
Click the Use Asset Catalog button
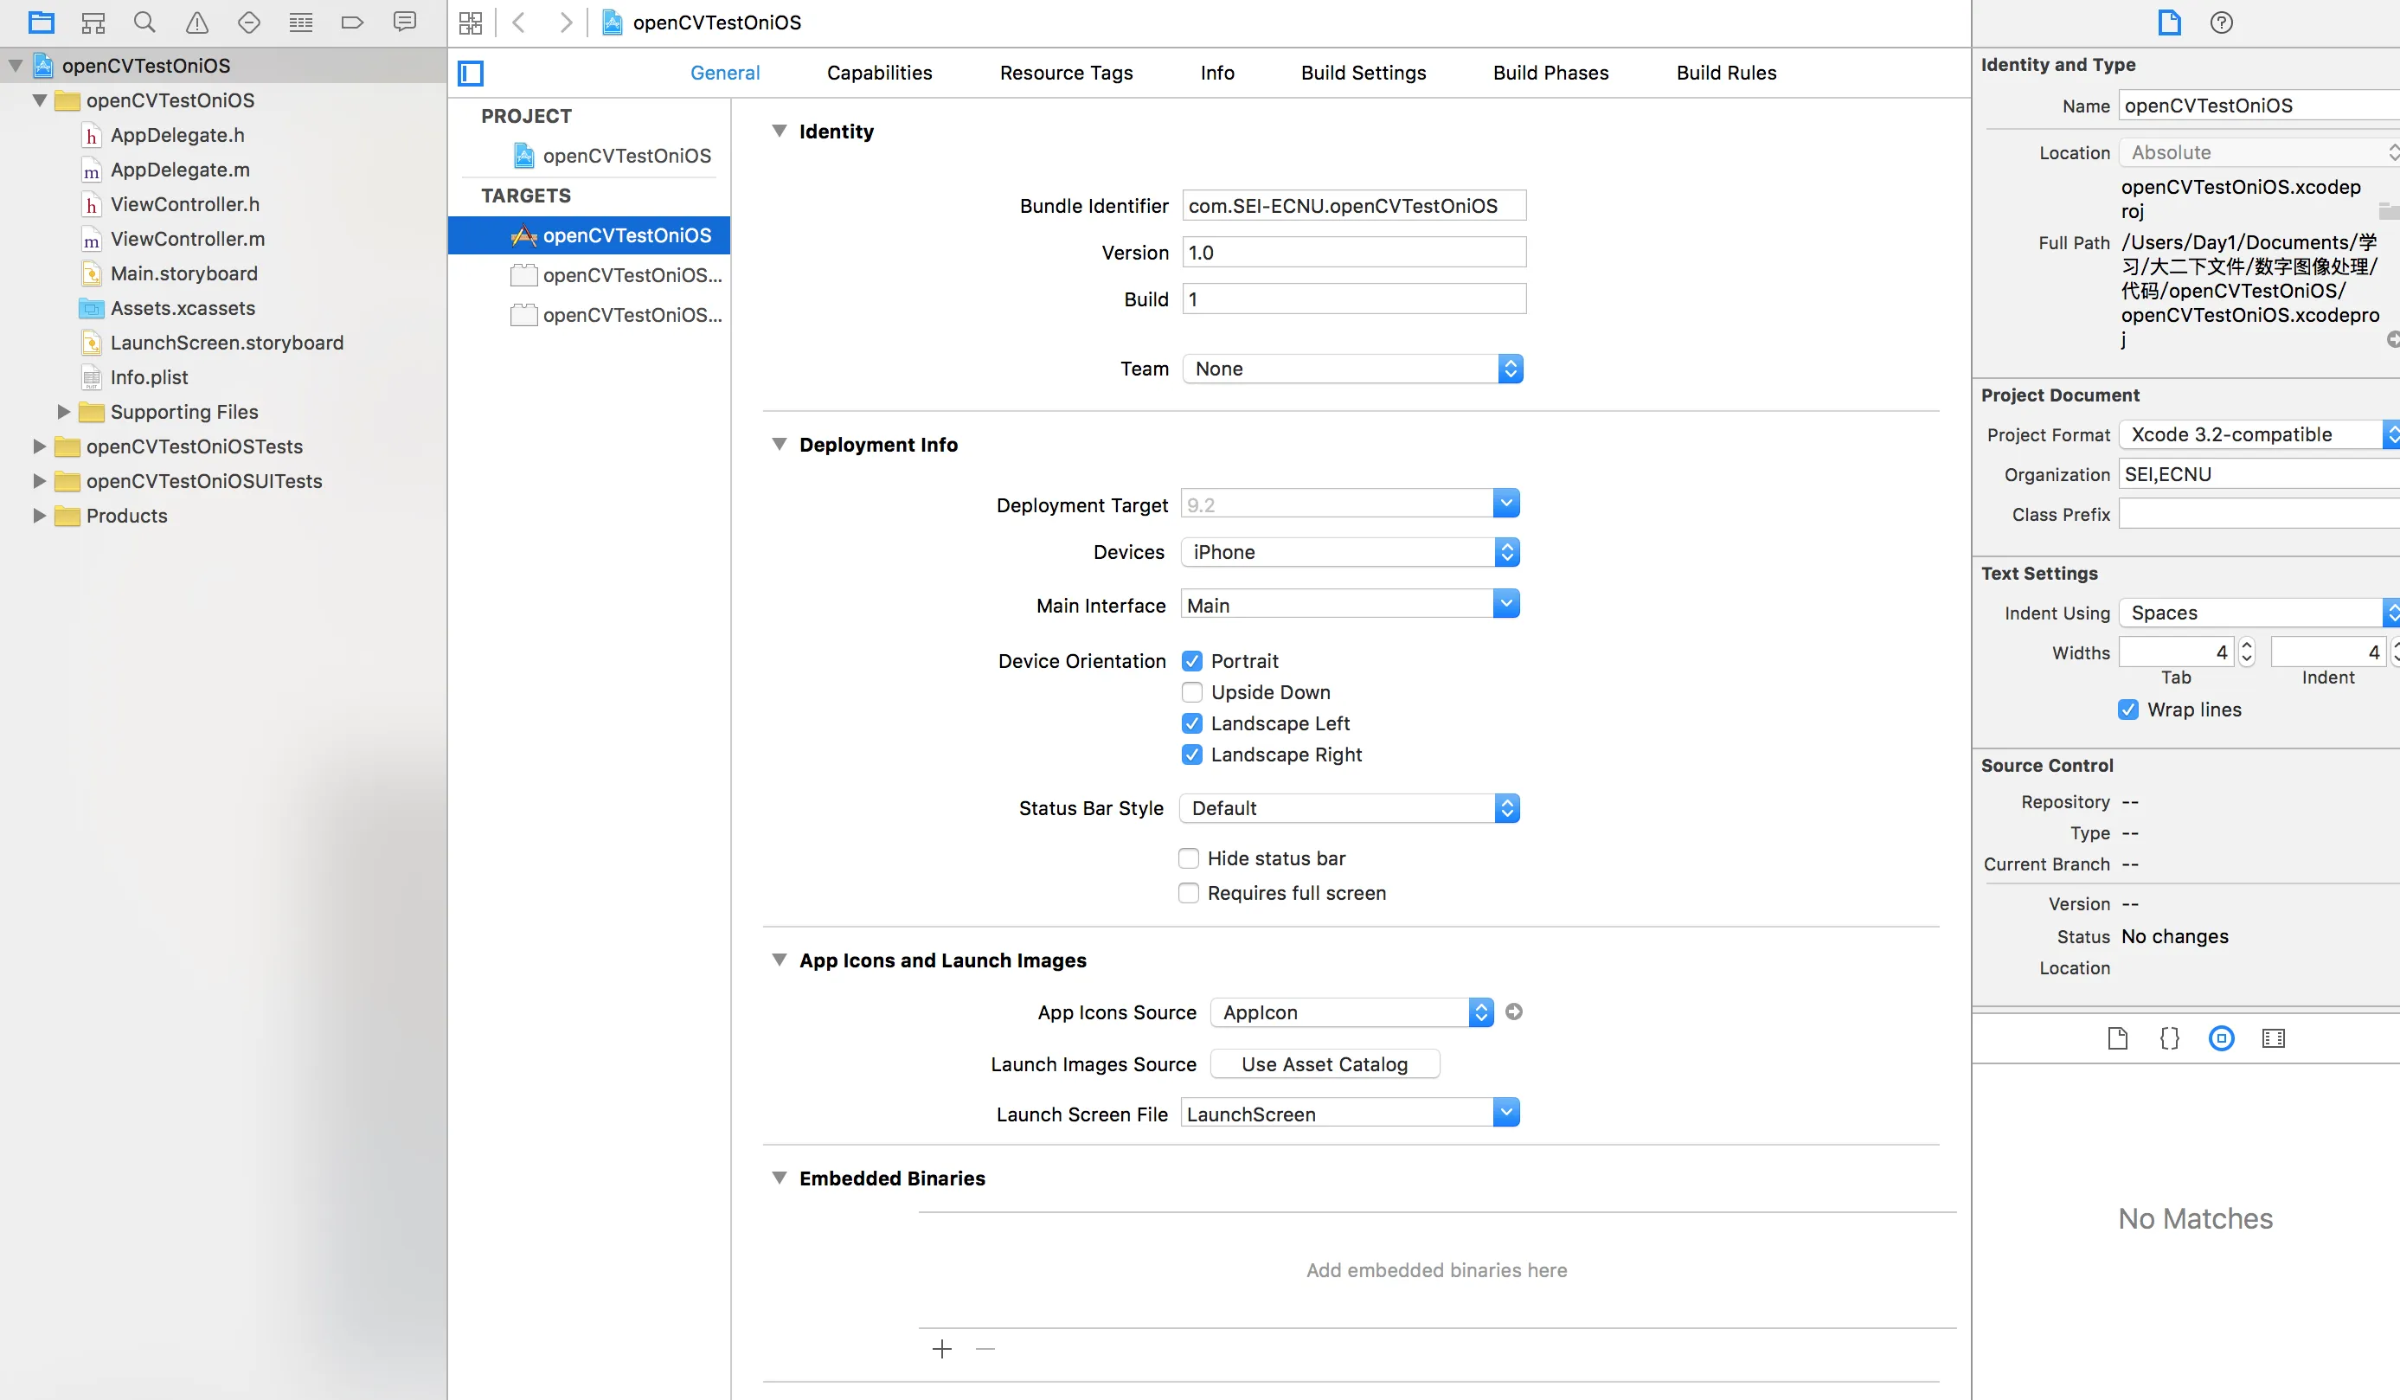(1324, 1063)
